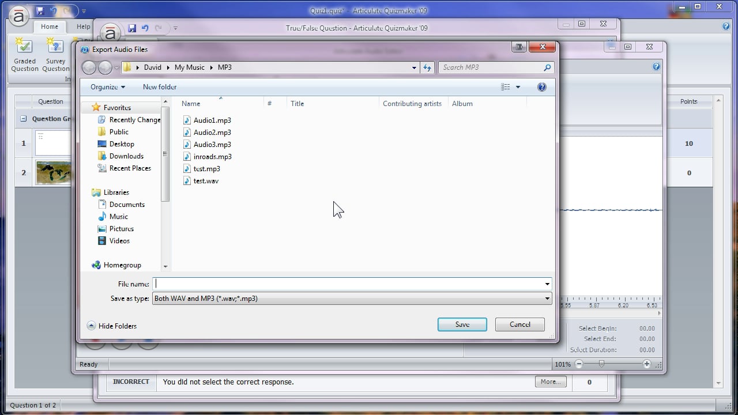Open recent pages dropdown beside navigation arrows
This screenshot has width=738, height=415.
[116, 67]
